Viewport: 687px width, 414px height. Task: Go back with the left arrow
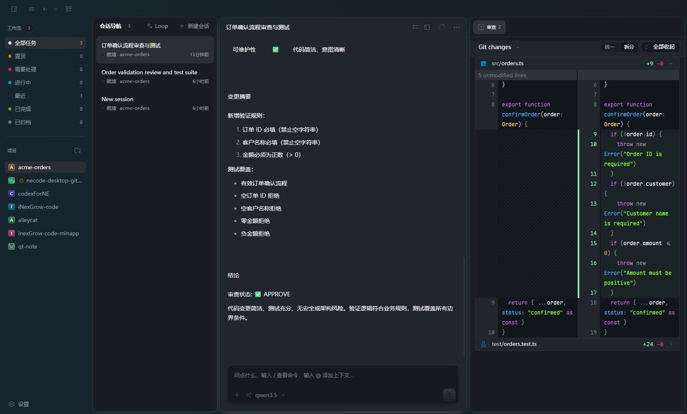coord(45,9)
